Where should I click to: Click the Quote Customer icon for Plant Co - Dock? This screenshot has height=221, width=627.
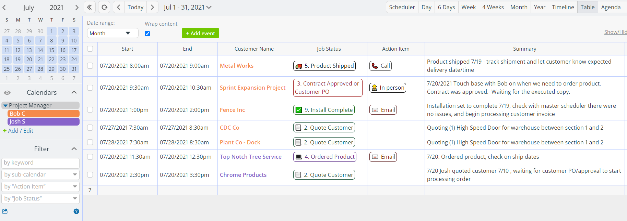(298, 142)
